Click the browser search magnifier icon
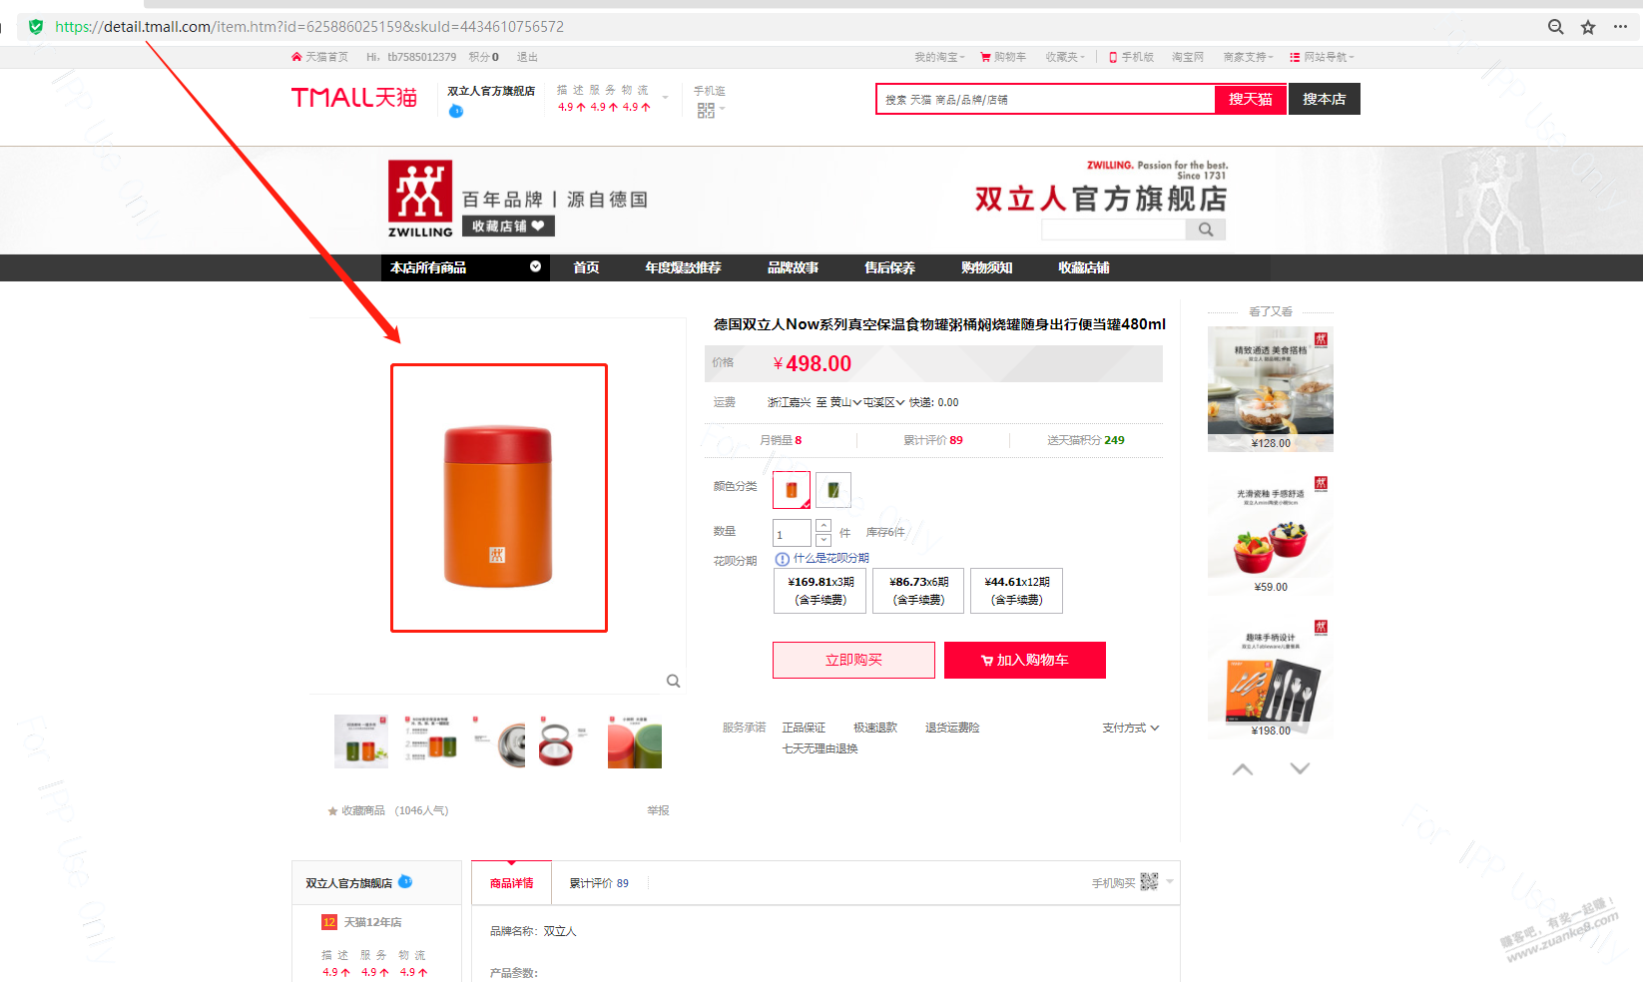 [x=1555, y=27]
